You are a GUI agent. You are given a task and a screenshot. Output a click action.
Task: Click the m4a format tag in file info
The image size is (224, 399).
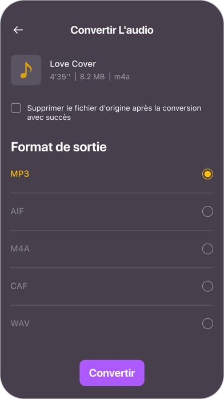coord(122,77)
